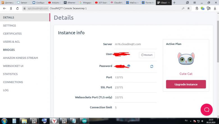Click Upgrade Instance button
Viewport: 219px width, 124px height.
click(186, 84)
